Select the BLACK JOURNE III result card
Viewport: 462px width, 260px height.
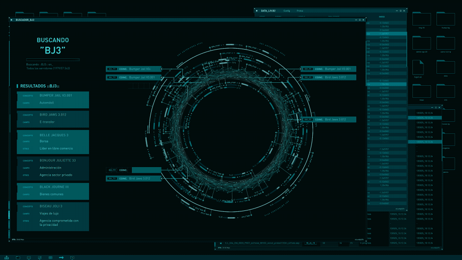[x=53, y=191]
